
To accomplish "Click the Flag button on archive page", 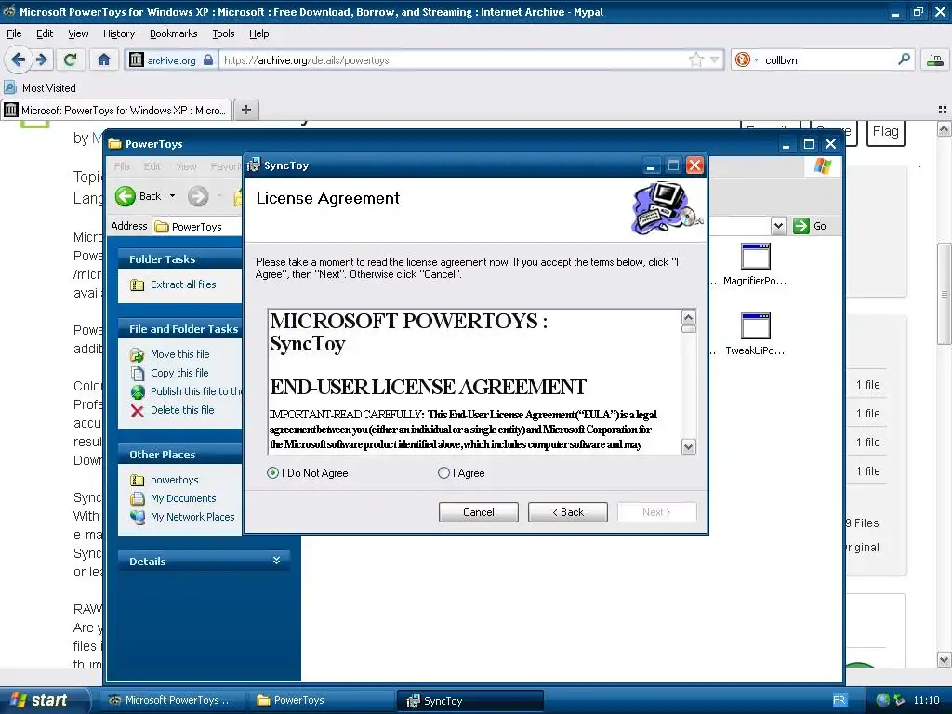I will [x=885, y=132].
